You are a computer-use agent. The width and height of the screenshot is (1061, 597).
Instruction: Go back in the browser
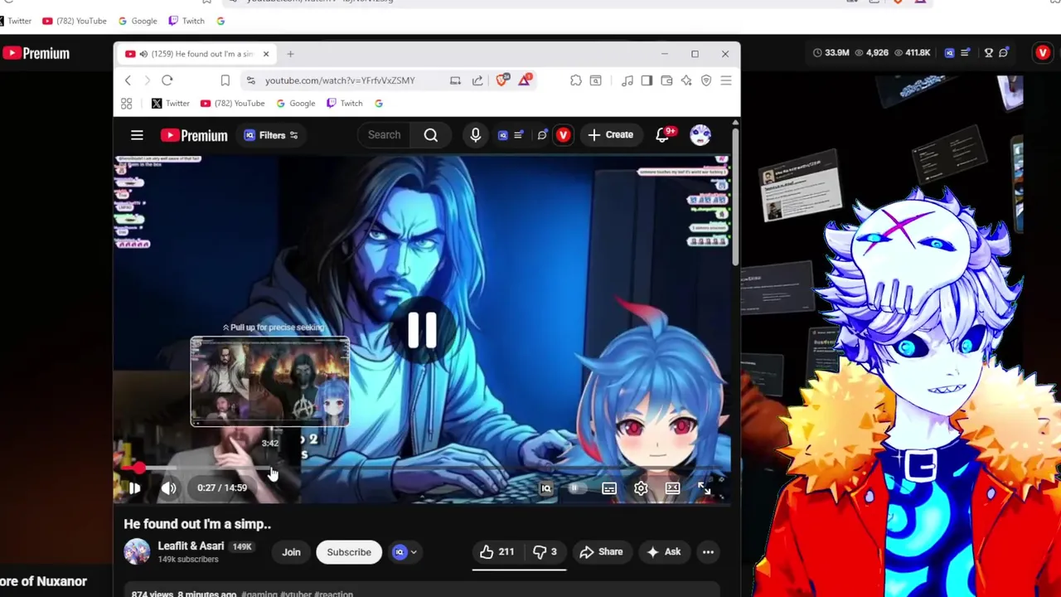coord(128,80)
